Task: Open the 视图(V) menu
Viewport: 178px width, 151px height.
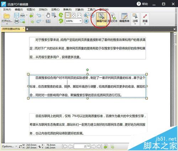Action: click(31, 10)
